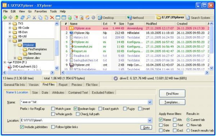216x136 pixels.
Task: Enable the Size filter checkbox
Action: click(x=161, y=125)
